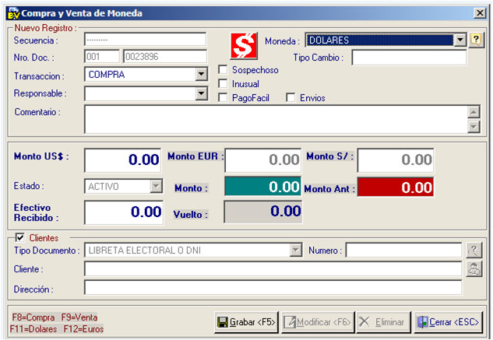Click the application icon in title bar
The image size is (493, 340).
coord(13,13)
